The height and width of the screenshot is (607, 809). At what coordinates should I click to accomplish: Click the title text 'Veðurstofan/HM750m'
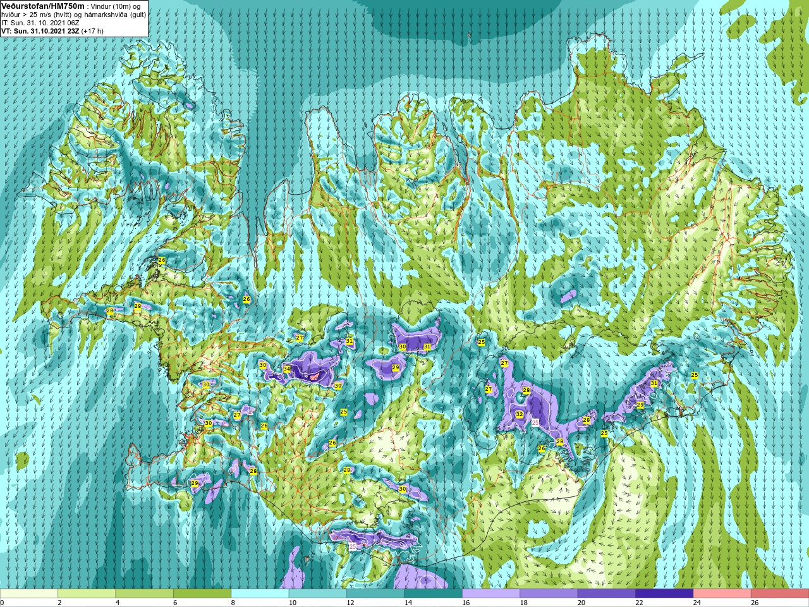43,6
